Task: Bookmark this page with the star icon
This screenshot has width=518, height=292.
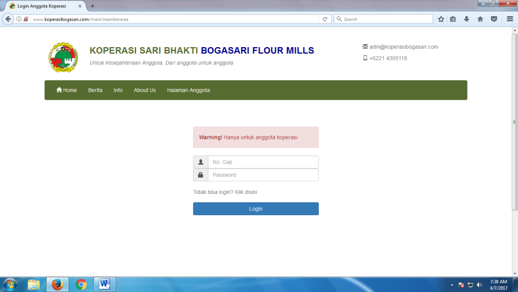Action: point(441,19)
